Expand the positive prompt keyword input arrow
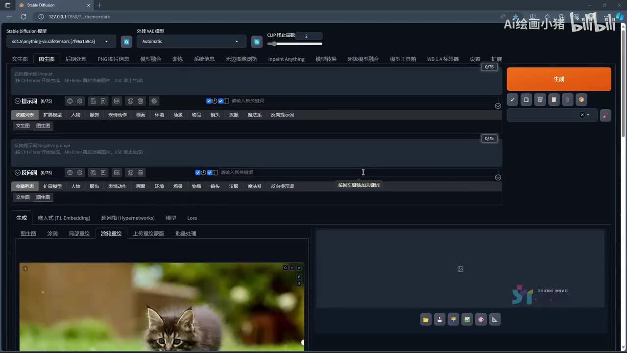The width and height of the screenshot is (627, 353). point(498,106)
